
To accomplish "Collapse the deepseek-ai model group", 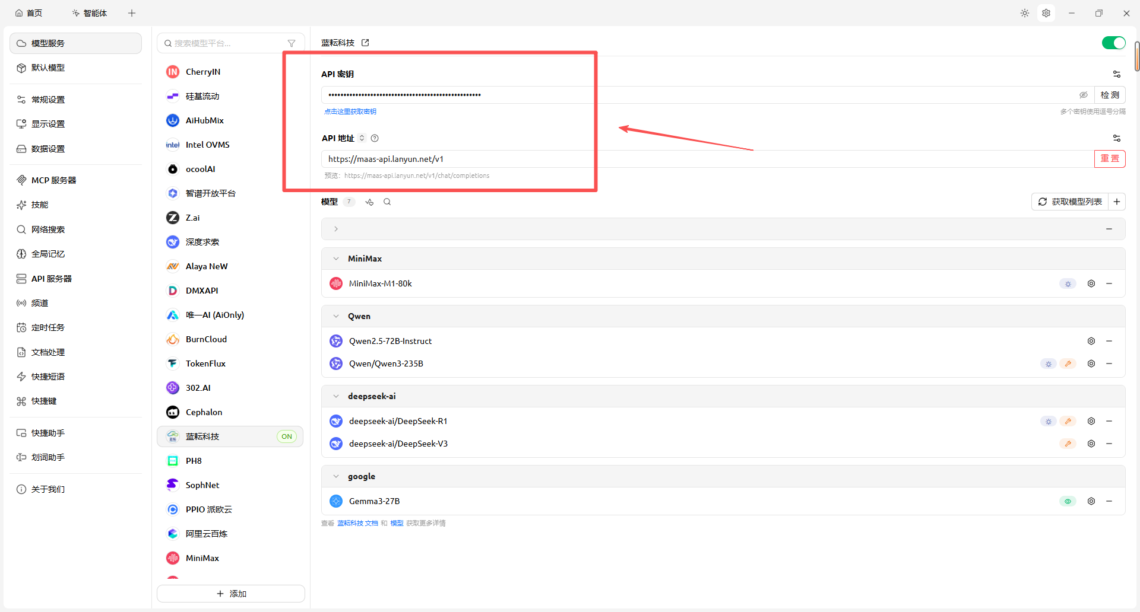I will (x=336, y=396).
